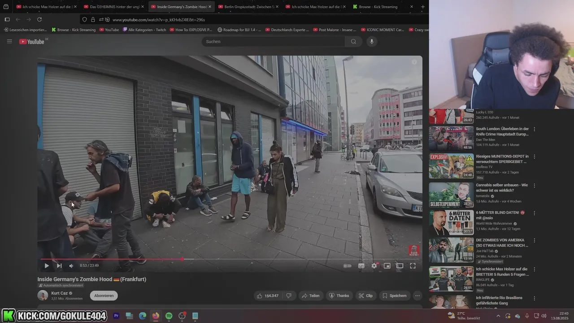Skip to next video in player

point(59,266)
